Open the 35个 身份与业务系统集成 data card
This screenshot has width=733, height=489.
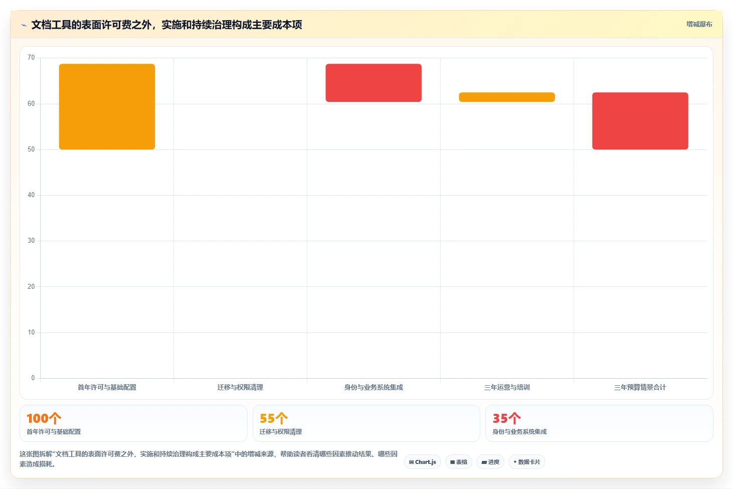(x=599, y=423)
